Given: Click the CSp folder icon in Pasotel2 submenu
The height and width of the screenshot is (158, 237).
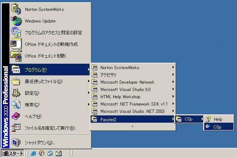Looking at the screenshot, I should pyautogui.click(x=179, y=119).
